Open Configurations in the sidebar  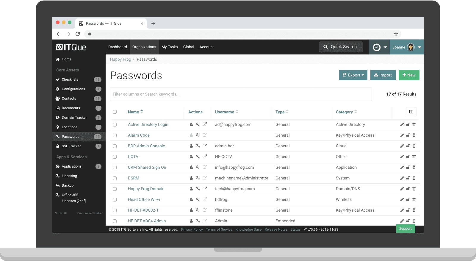click(x=73, y=89)
